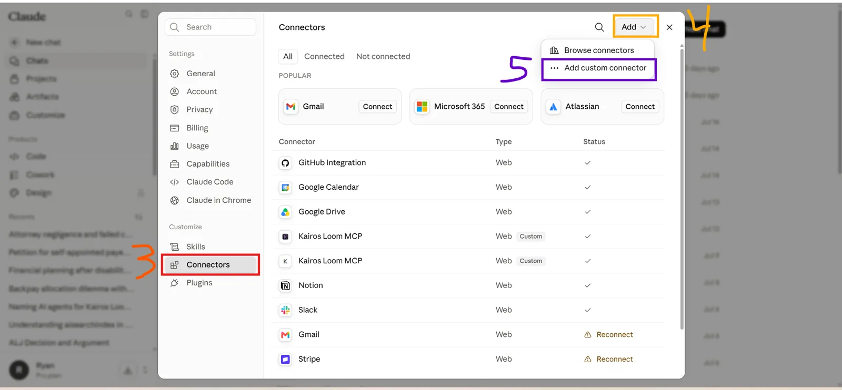842x390 pixels.
Task: Open the Add dropdown menu
Action: click(634, 27)
